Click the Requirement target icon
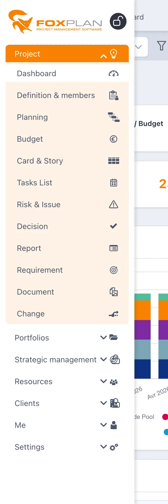Screen dimensions: 168x504 [113, 270]
